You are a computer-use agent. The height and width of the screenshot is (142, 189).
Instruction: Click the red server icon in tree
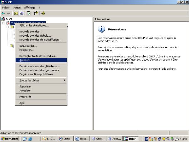point(8,23)
